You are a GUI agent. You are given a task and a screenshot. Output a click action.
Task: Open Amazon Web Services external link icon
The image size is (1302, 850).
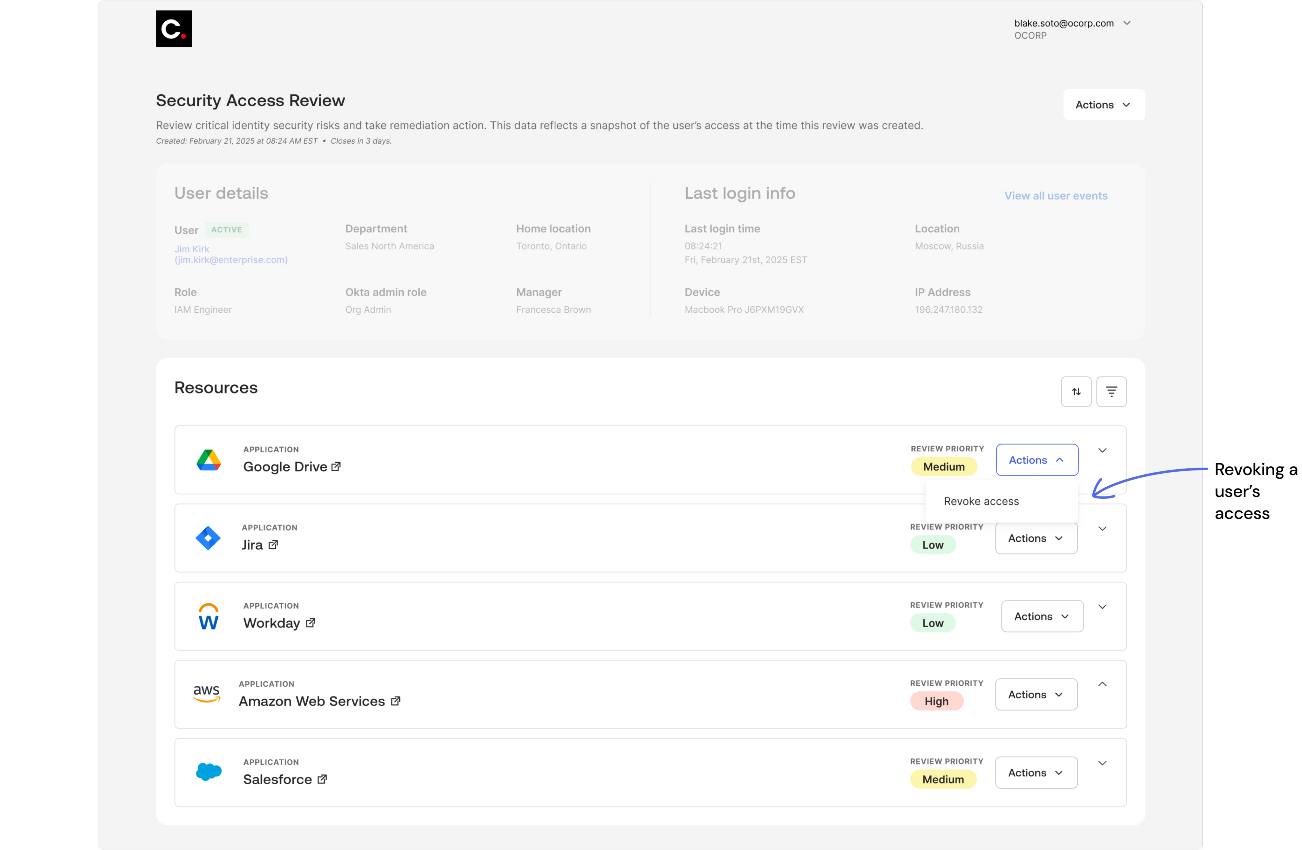click(395, 701)
